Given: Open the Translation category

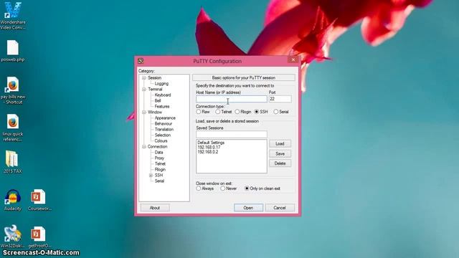Looking at the screenshot, I should click(x=164, y=129).
